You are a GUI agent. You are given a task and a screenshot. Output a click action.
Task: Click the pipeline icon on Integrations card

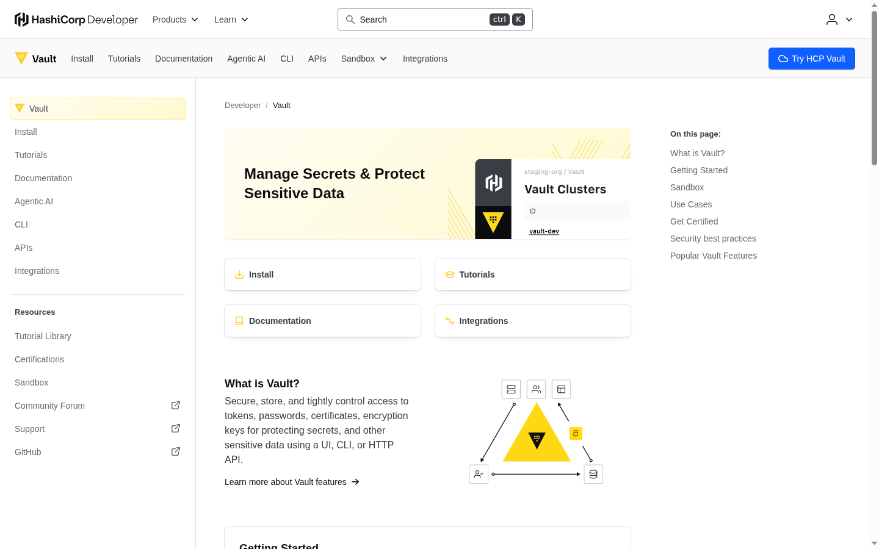[450, 321]
